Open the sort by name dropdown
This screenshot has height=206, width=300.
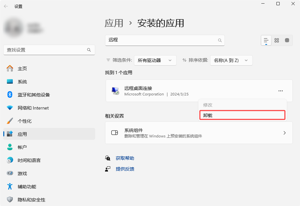pyautogui.click(x=231, y=60)
